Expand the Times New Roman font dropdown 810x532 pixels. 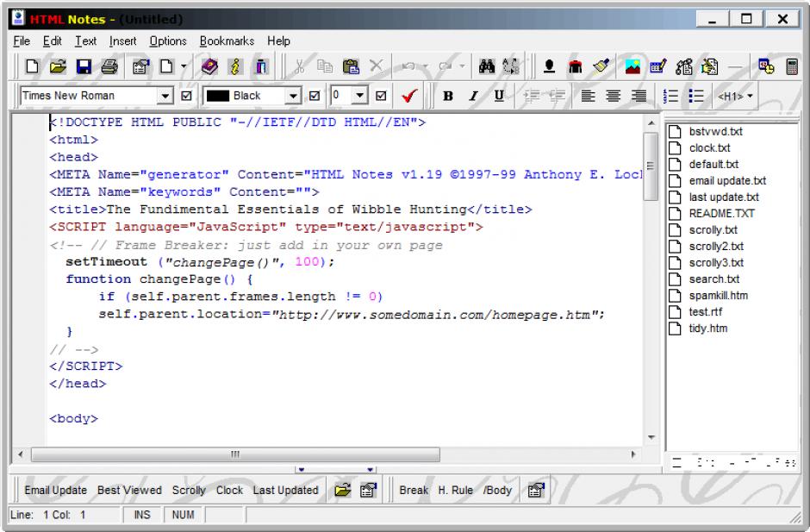point(165,96)
